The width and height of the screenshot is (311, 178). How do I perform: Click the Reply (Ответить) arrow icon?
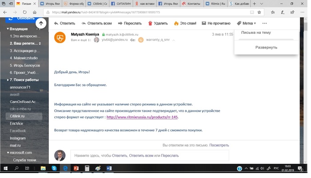click(x=56, y=23)
